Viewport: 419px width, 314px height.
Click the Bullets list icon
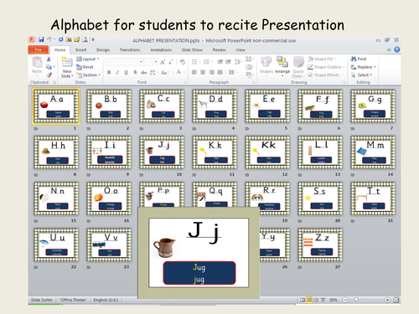coord(195,62)
